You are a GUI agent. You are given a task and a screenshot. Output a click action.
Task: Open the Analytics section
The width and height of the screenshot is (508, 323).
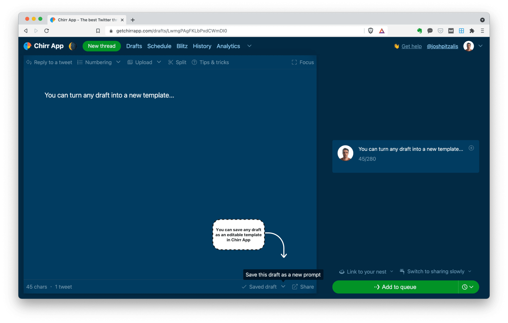click(228, 46)
